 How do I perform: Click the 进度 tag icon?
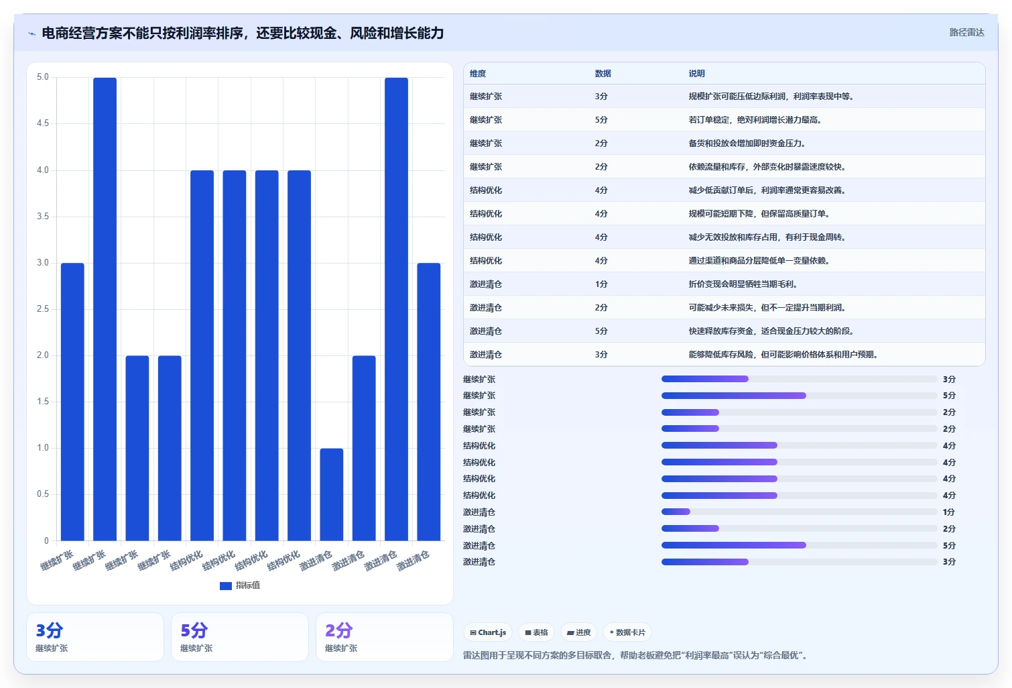point(570,632)
